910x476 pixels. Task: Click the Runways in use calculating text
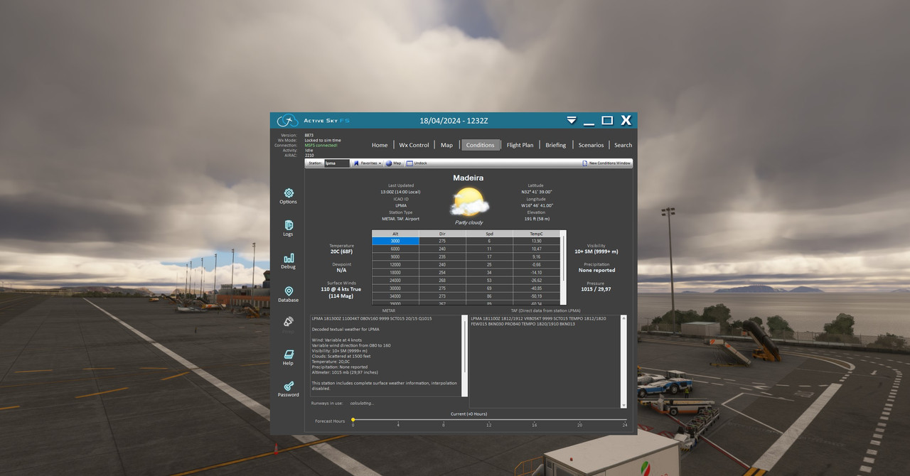pyautogui.click(x=342, y=403)
